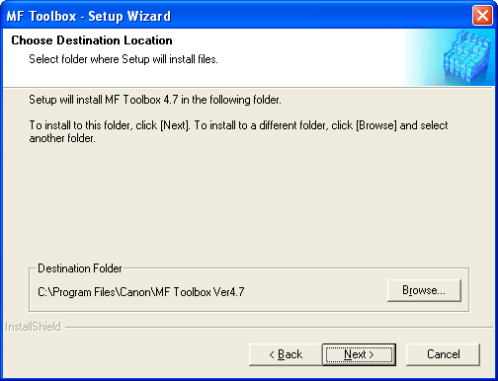Click the Destination Folder group label

click(80, 268)
